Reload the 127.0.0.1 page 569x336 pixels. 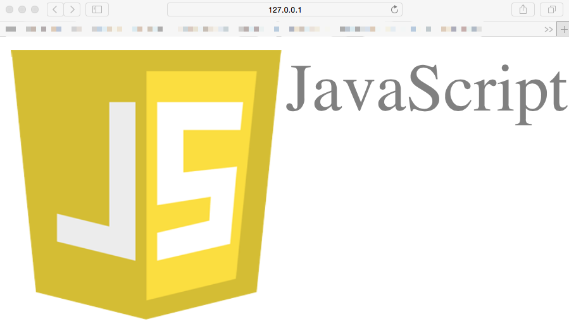[x=394, y=9]
